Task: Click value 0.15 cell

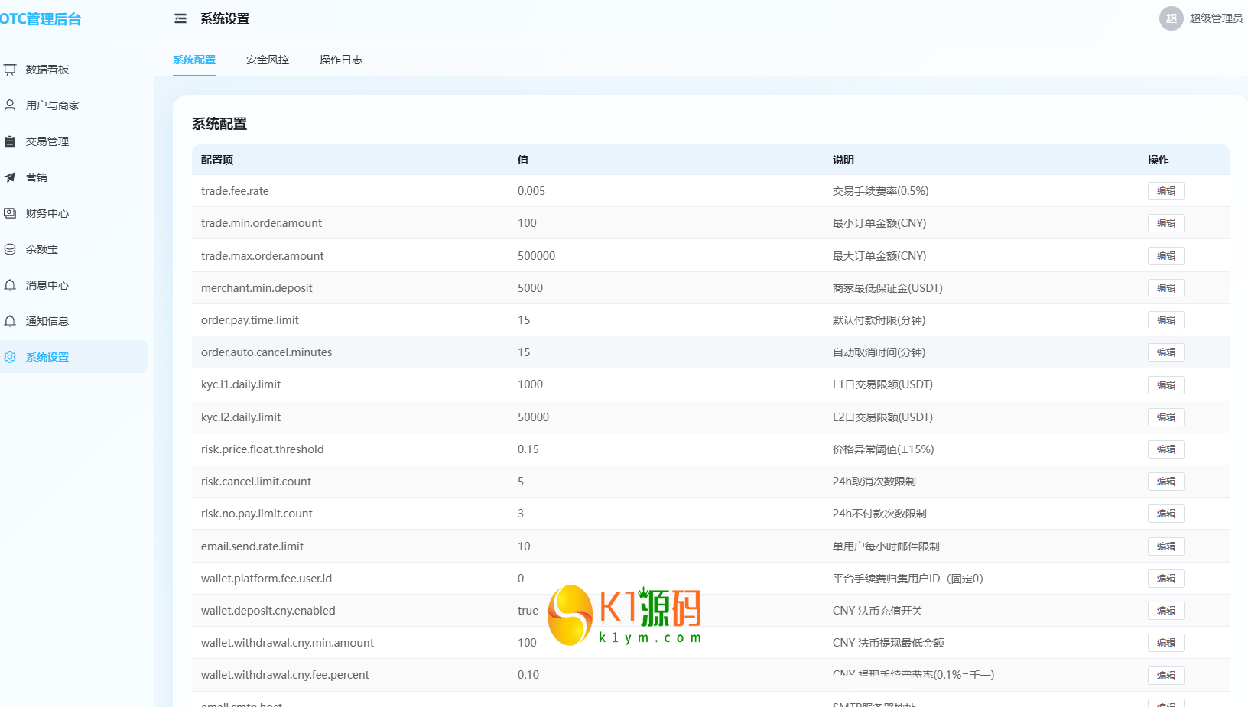Action: (528, 449)
